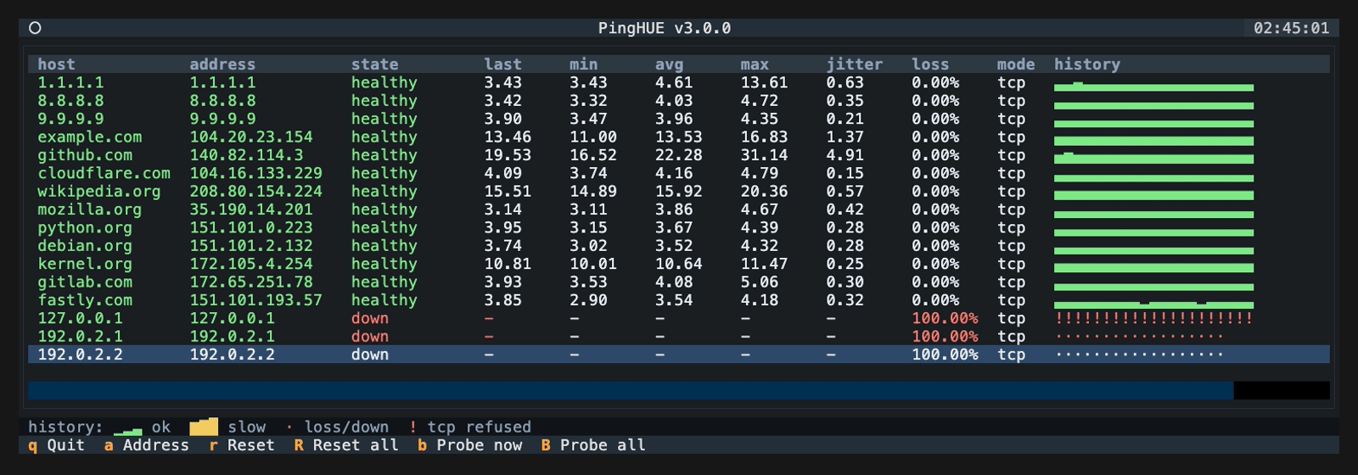Click the Reset all command
Screen dimensions: 1358x475
(346, 445)
